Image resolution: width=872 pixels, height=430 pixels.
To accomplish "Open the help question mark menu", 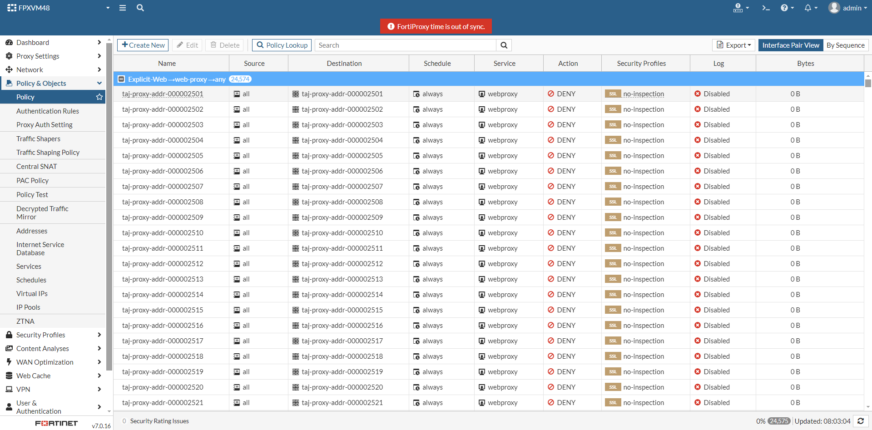I will (x=784, y=8).
